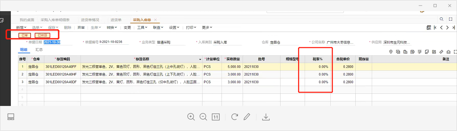This screenshot has height=131, width=457.
Task: Select the 汇总 sub-tab
Action: pos(39,49)
